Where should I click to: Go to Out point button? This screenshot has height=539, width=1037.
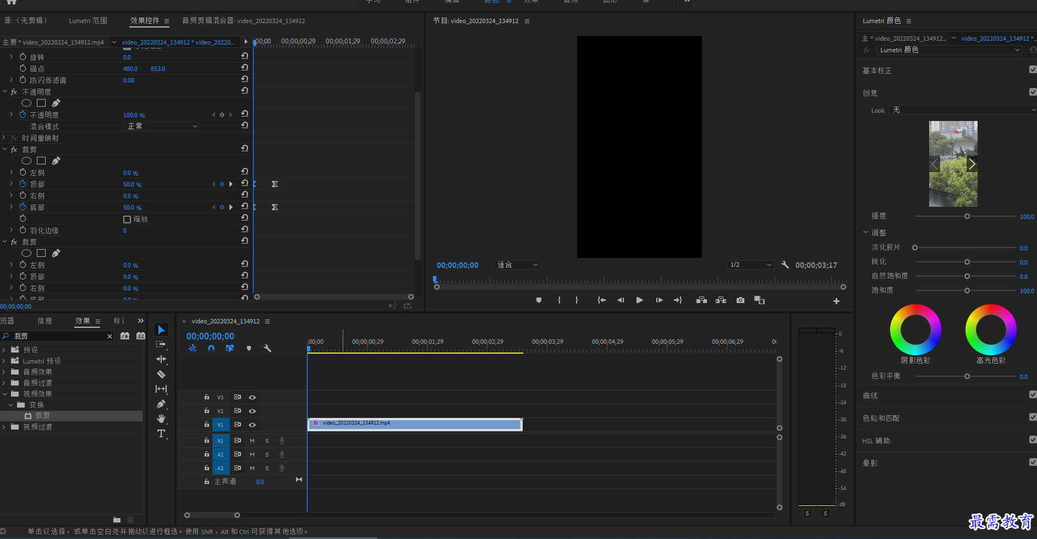tap(678, 300)
